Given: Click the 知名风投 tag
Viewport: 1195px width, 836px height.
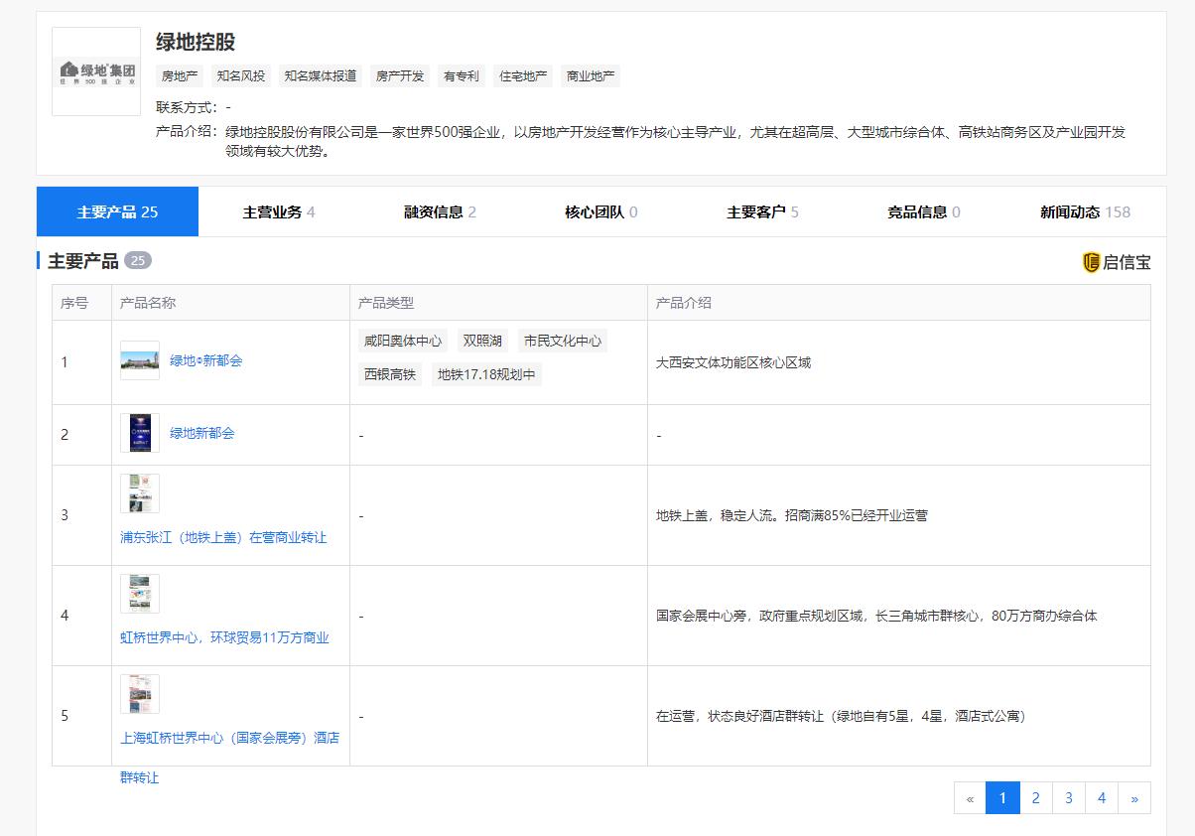Looking at the screenshot, I should pos(241,75).
